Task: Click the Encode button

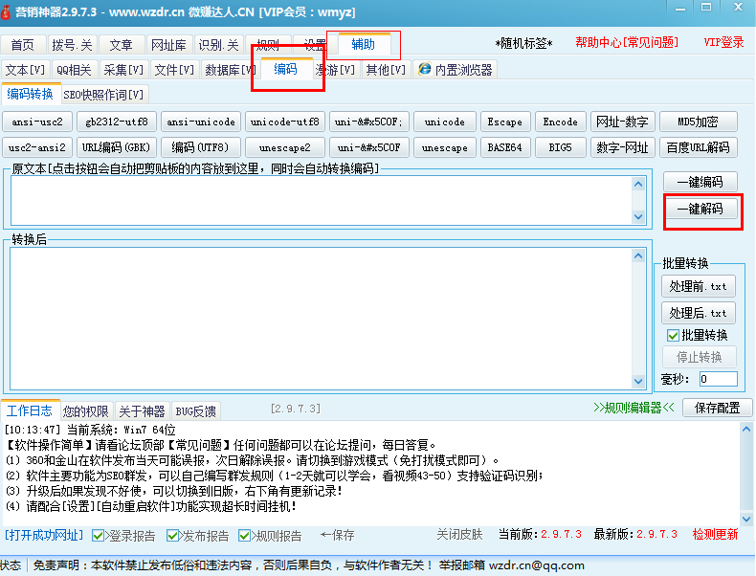Action: pyautogui.click(x=560, y=122)
